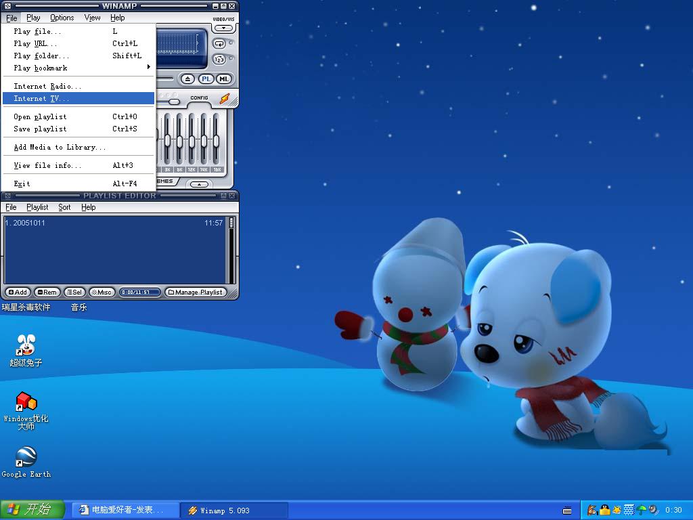Choose View file info... entry

pos(79,165)
